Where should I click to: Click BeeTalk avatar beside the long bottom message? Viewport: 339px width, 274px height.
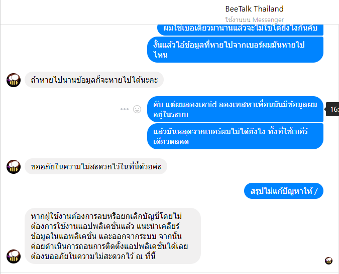tap(14, 256)
